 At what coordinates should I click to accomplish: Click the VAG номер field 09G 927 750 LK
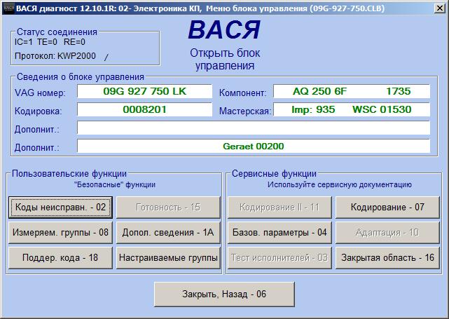coord(144,91)
